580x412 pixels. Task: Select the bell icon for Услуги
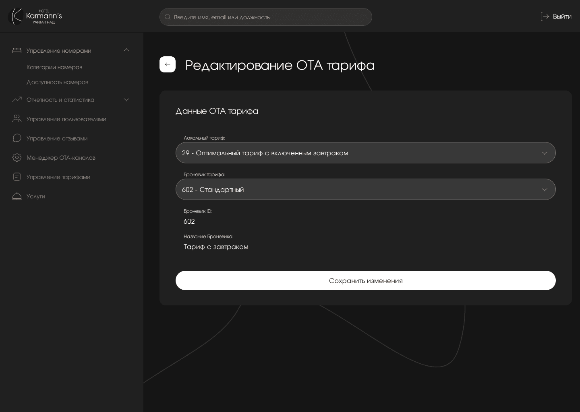[x=17, y=196]
